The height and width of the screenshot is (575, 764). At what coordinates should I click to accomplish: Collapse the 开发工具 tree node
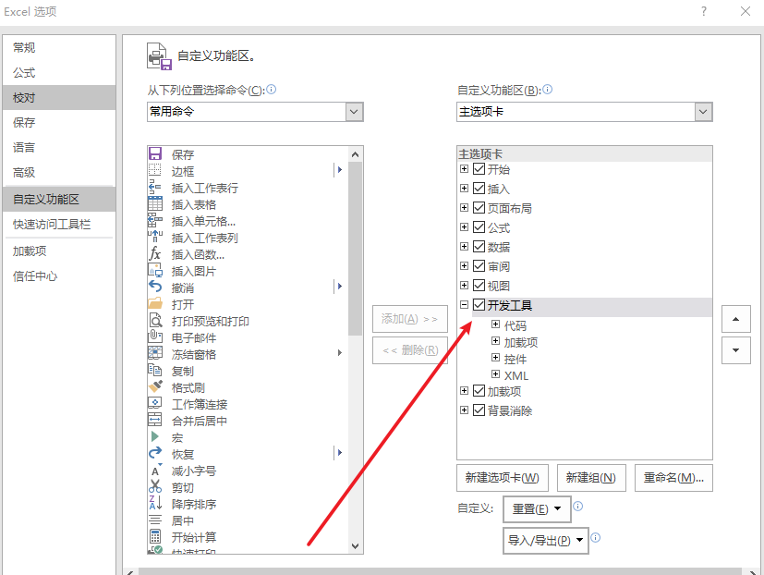coord(465,305)
